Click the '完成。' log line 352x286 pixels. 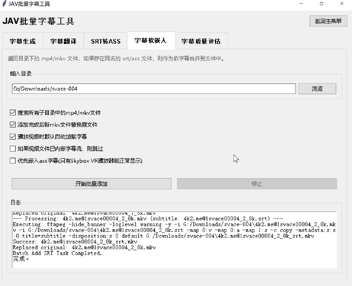pos(21,259)
